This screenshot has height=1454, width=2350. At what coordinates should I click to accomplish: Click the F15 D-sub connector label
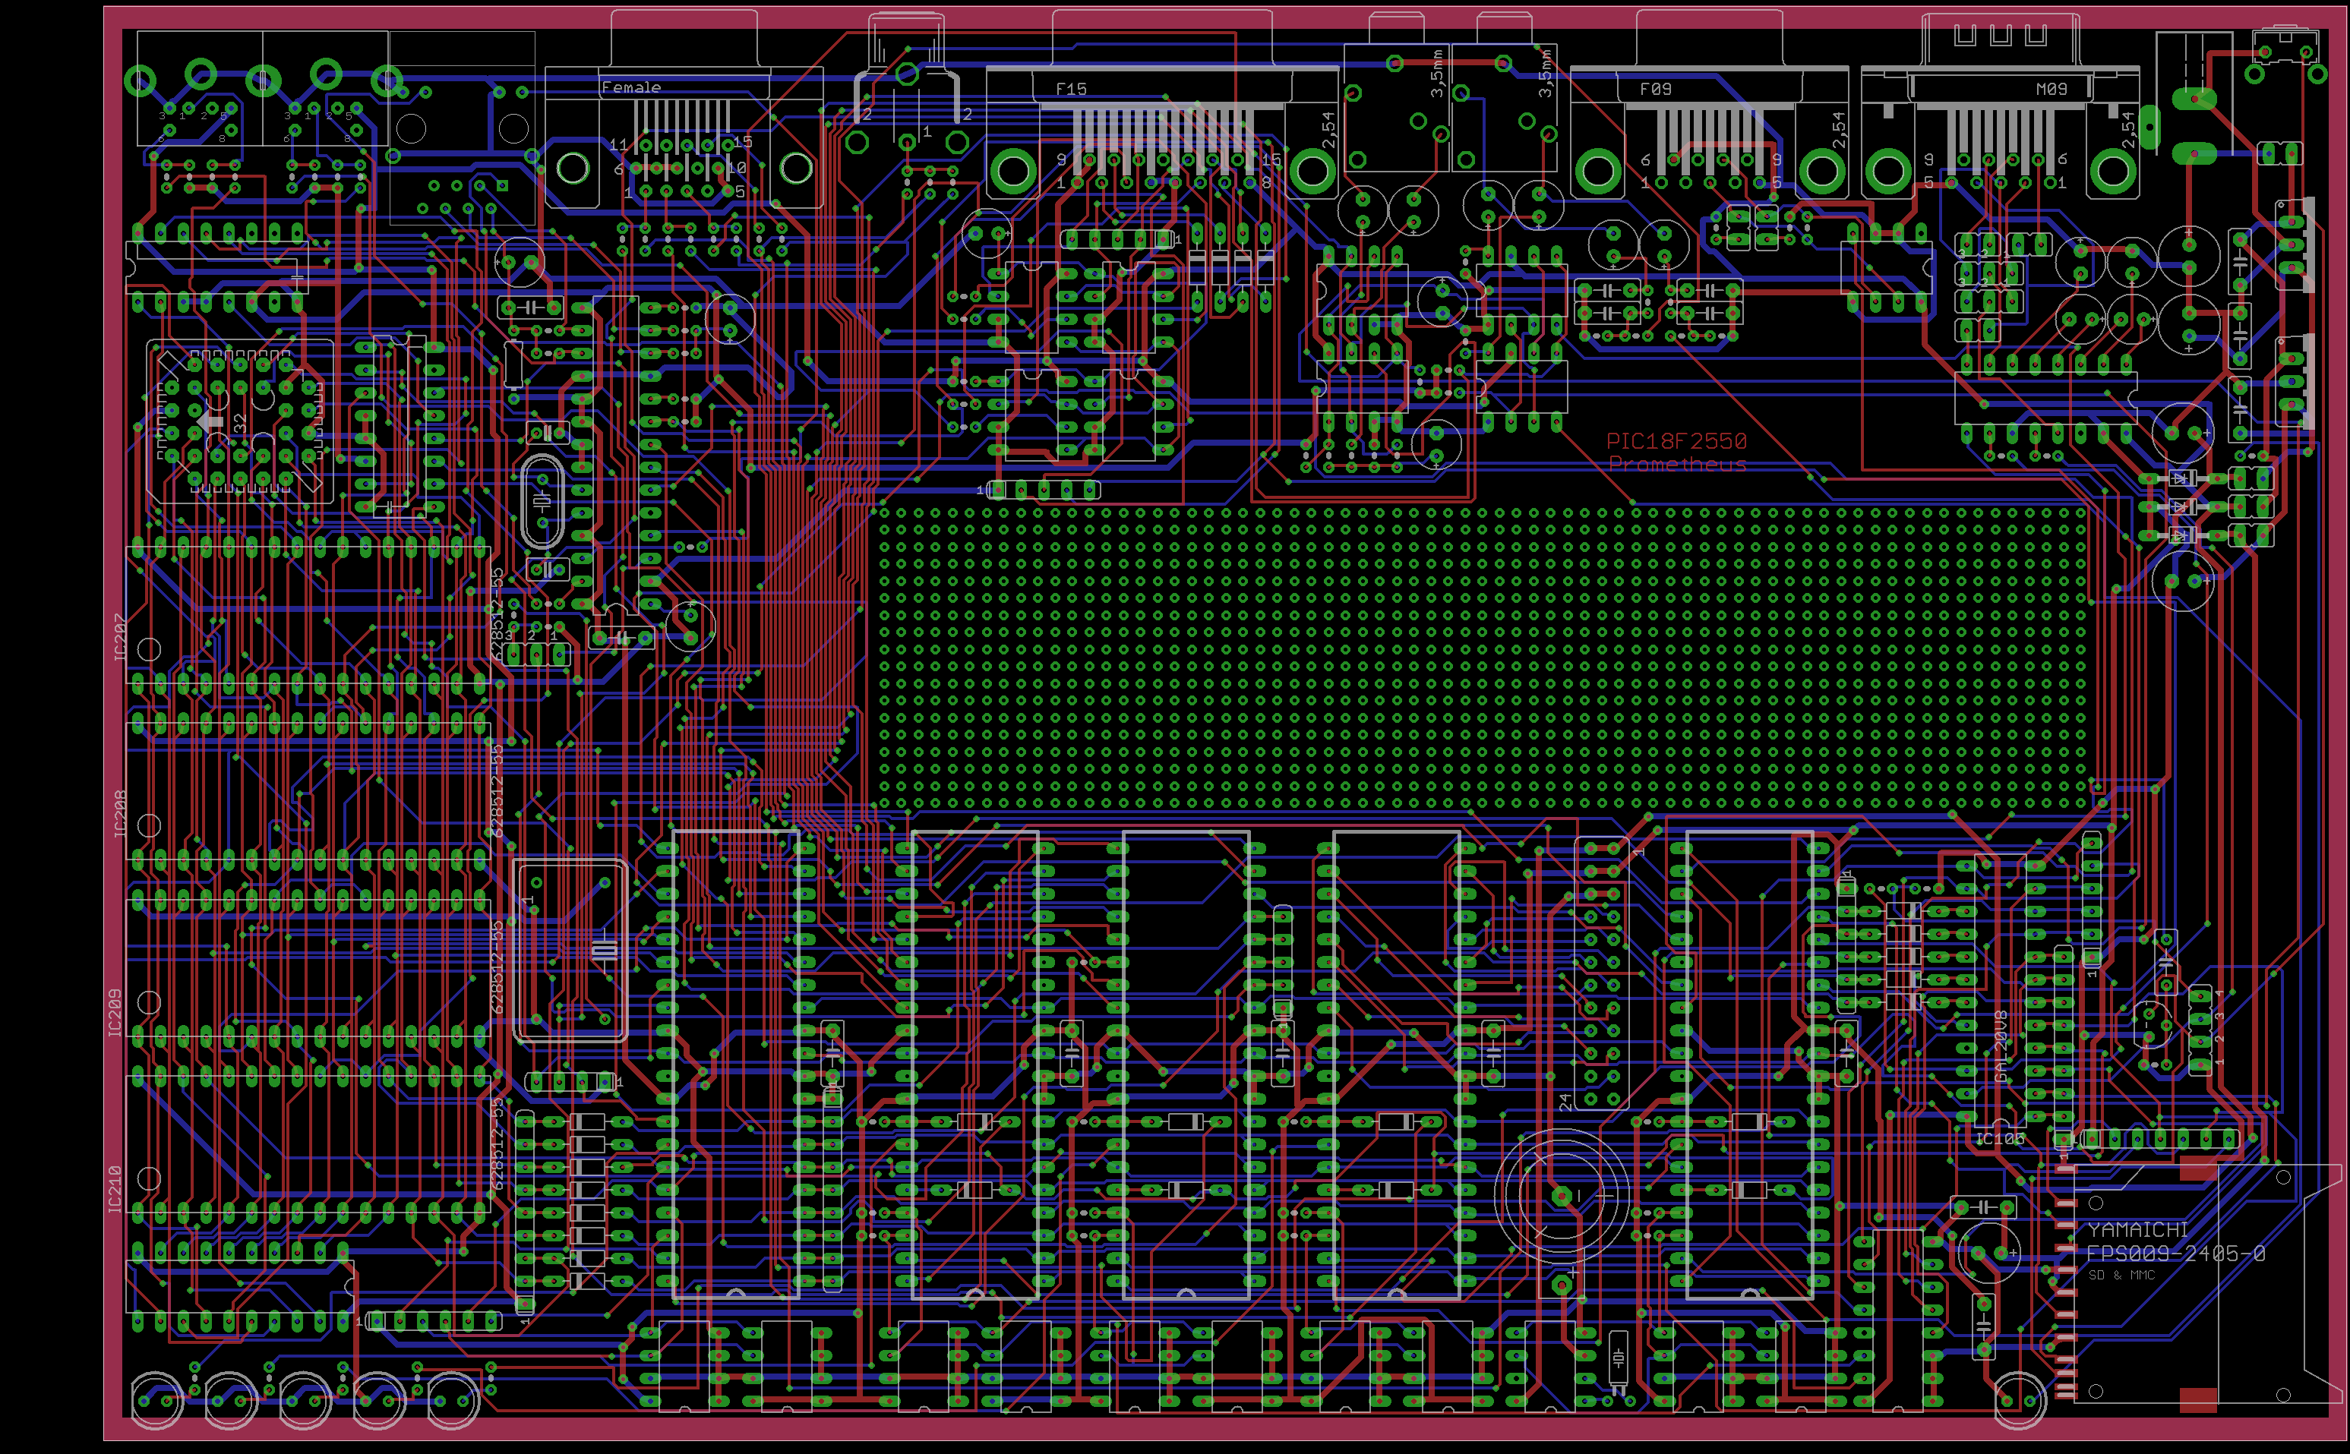click(1071, 90)
